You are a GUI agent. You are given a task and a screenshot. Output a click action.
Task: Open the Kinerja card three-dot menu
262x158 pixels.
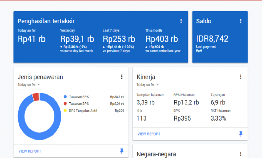tap(241, 77)
